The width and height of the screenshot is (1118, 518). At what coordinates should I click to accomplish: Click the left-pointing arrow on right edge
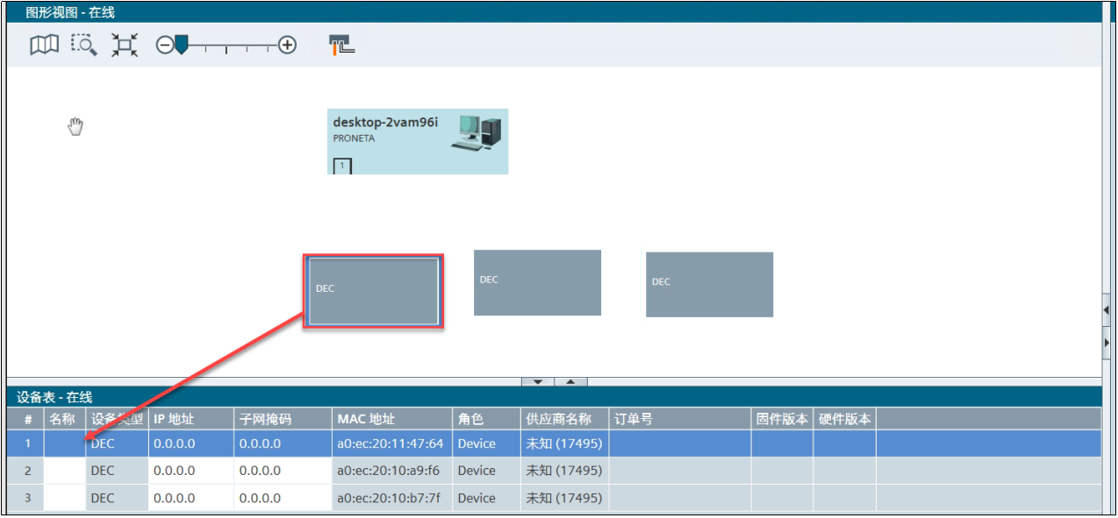(x=1107, y=310)
